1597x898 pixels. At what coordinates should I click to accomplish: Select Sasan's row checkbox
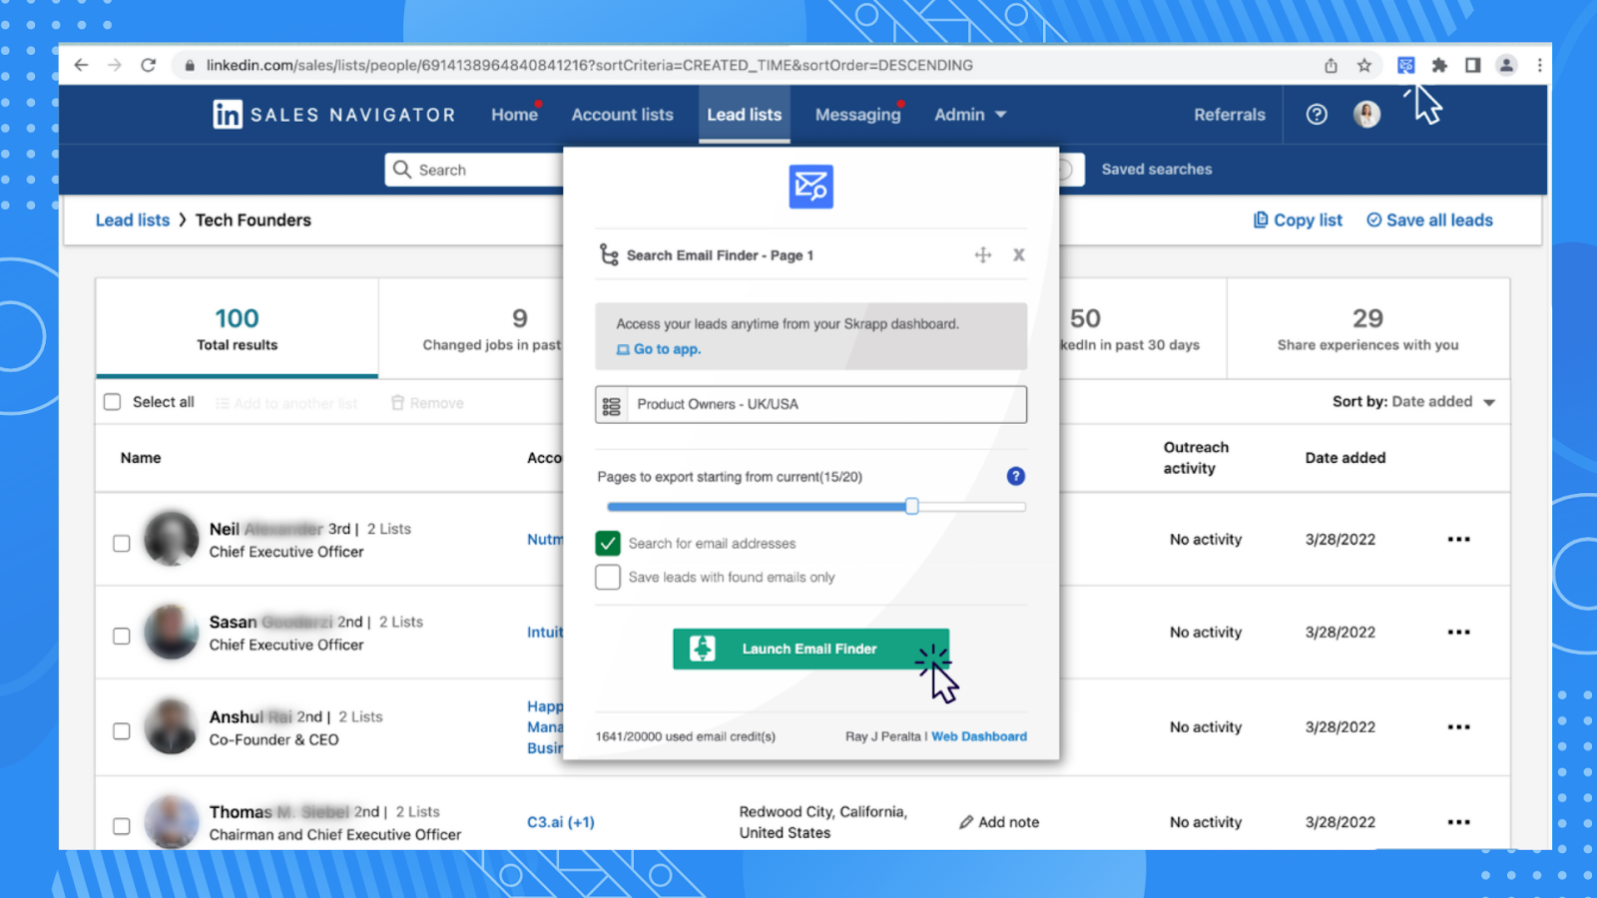click(122, 637)
